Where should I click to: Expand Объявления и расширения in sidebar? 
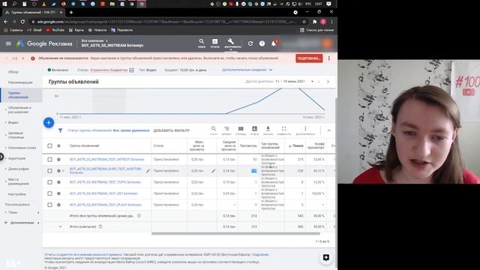coord(19,110)
